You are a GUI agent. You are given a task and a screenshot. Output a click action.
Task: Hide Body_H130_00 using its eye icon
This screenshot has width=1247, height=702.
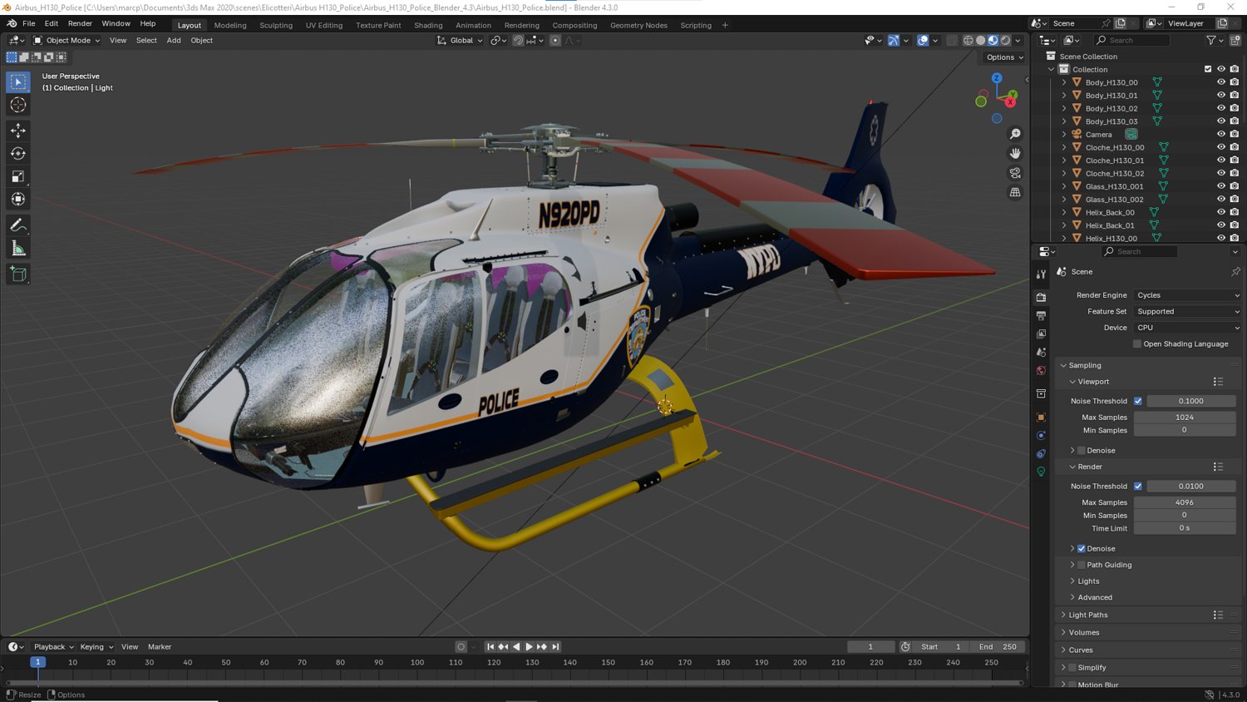pyautogui.click(x=1221, y=82)
